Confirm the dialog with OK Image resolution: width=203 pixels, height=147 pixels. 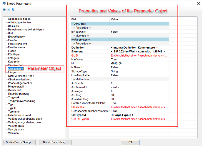click(130, 142)
